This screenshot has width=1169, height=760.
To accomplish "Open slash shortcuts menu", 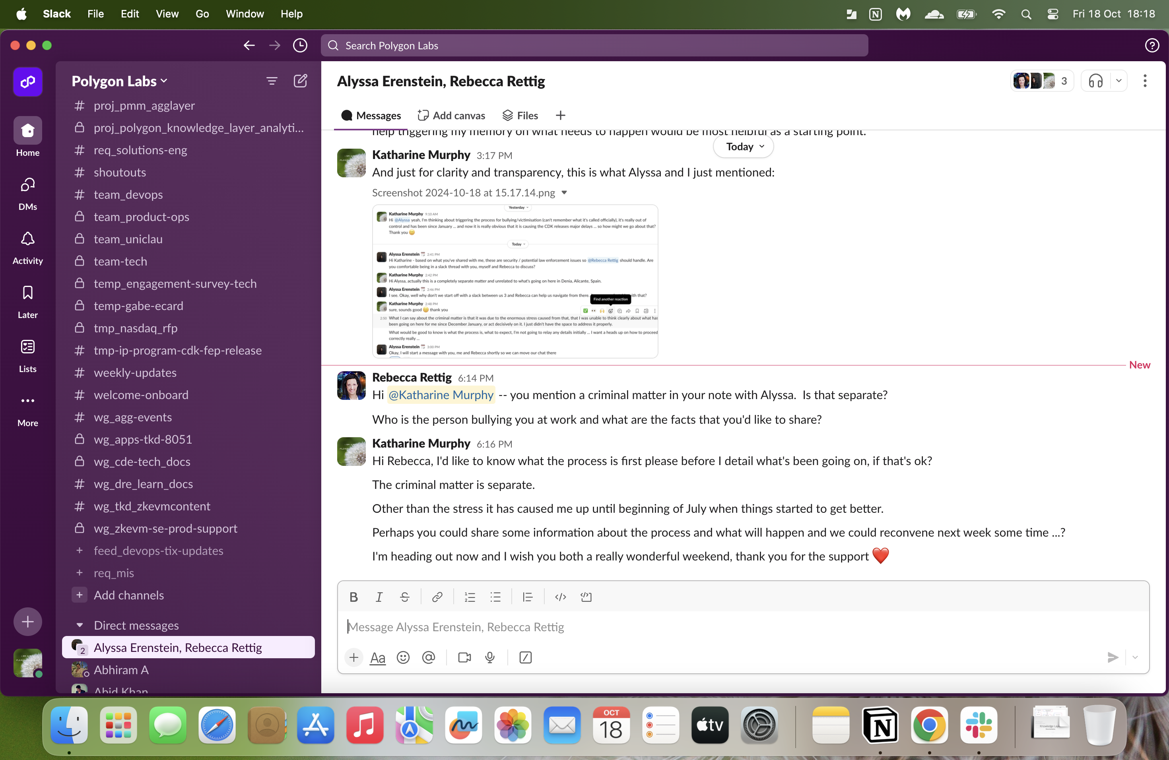I will point(525,657).
